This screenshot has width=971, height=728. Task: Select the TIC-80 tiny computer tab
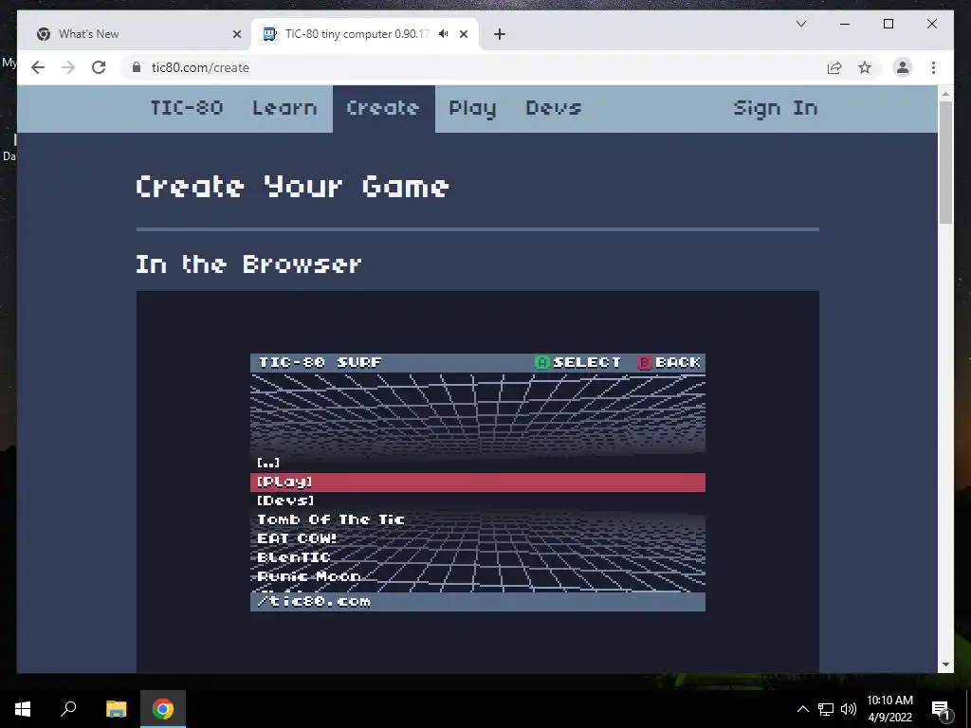coord(365,34)
